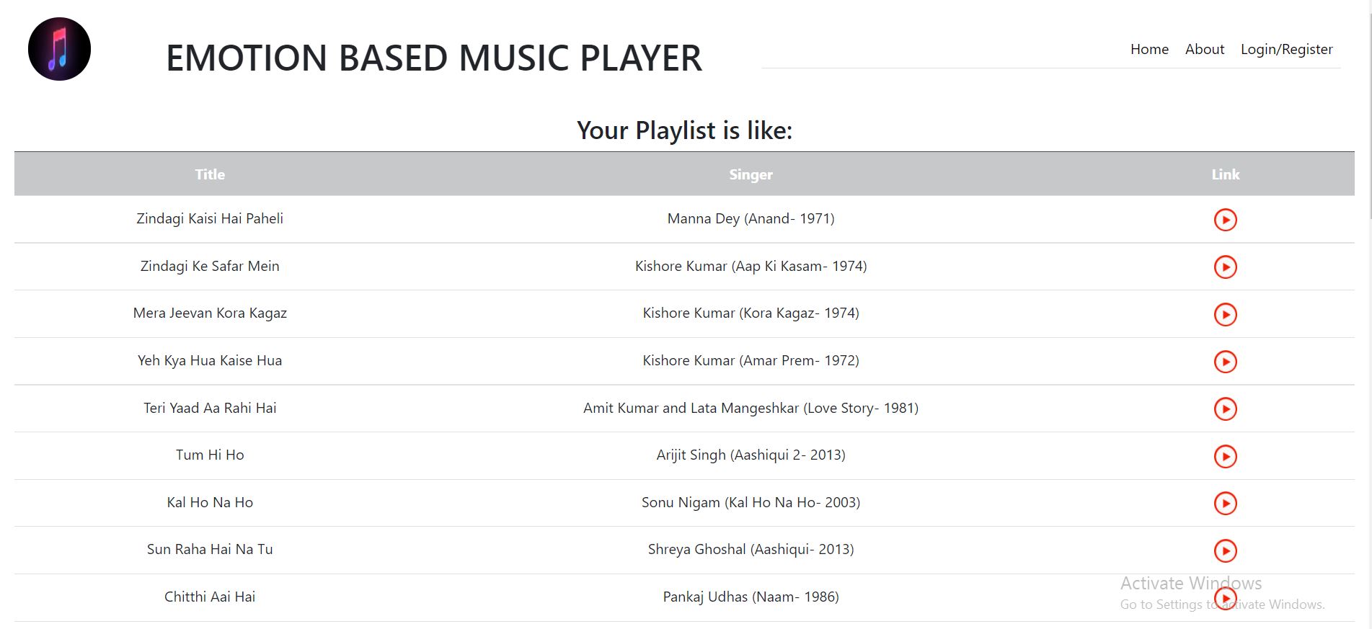Click the music note logo icon

coord(59,48)
